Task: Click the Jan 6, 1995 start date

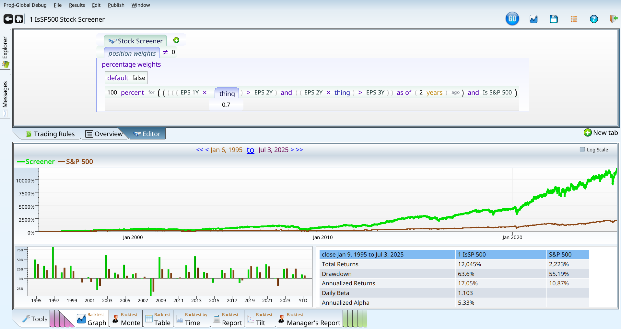Action: (x=226, y=150)
